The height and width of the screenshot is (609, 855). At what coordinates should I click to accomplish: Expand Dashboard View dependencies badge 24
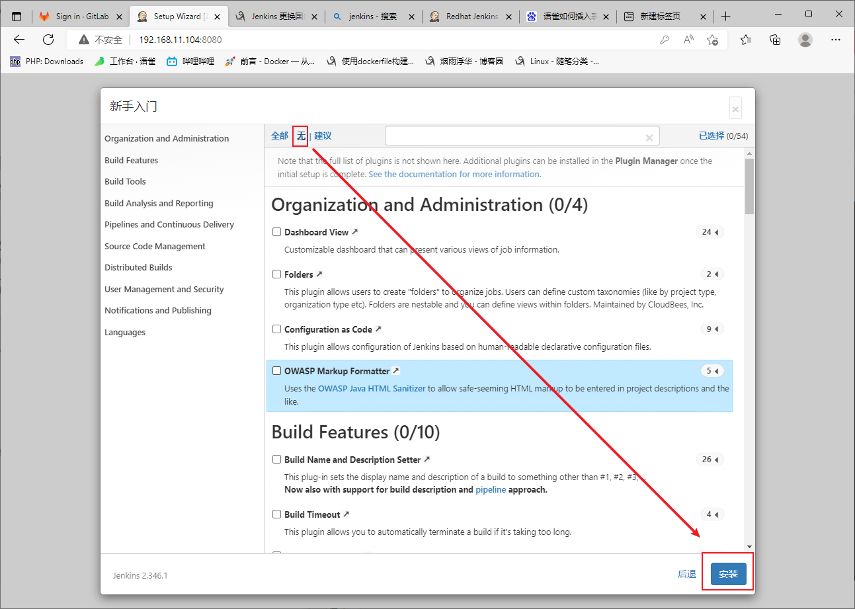(710, 232)
